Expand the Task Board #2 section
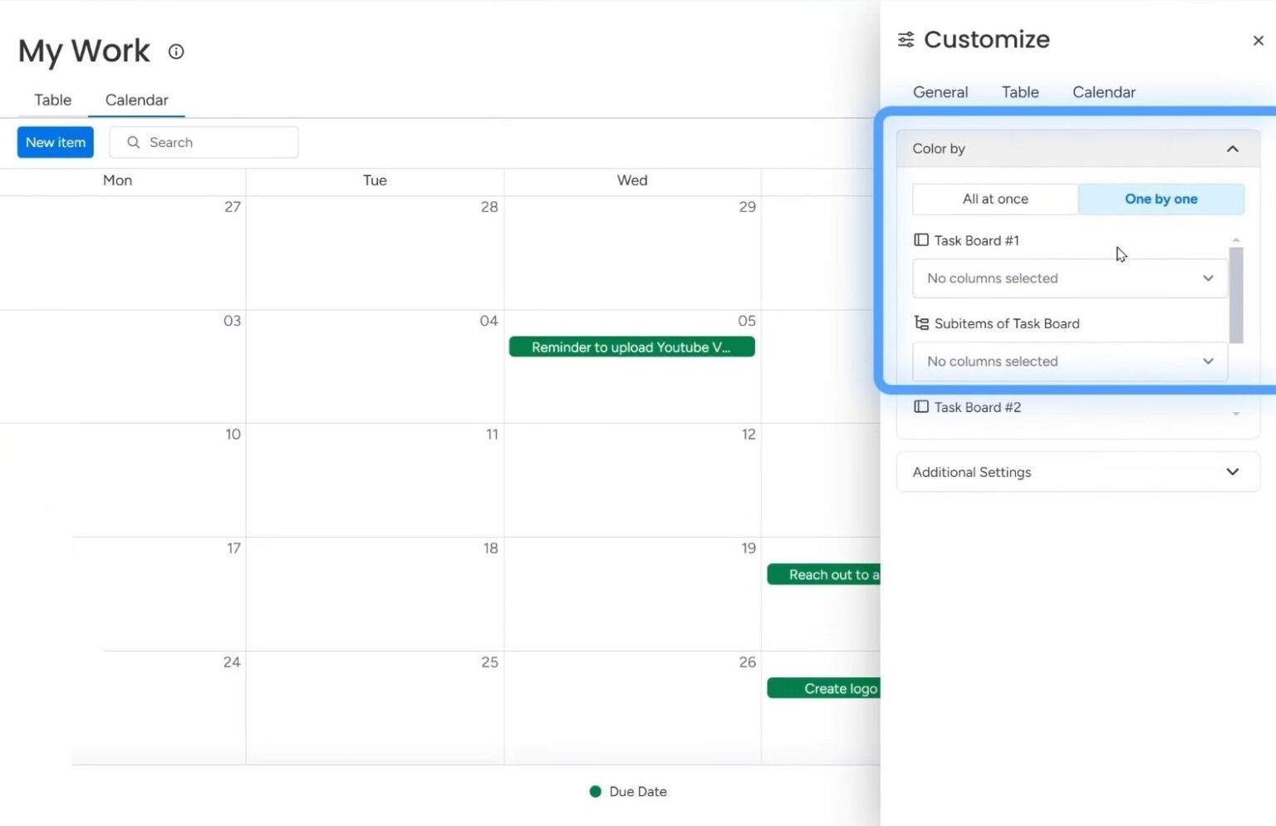 click(x=1235, y=412)
